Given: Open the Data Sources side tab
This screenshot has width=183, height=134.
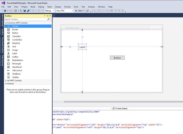Looking at the screenshot, I should pyautogui.click(x=2, y=61).
